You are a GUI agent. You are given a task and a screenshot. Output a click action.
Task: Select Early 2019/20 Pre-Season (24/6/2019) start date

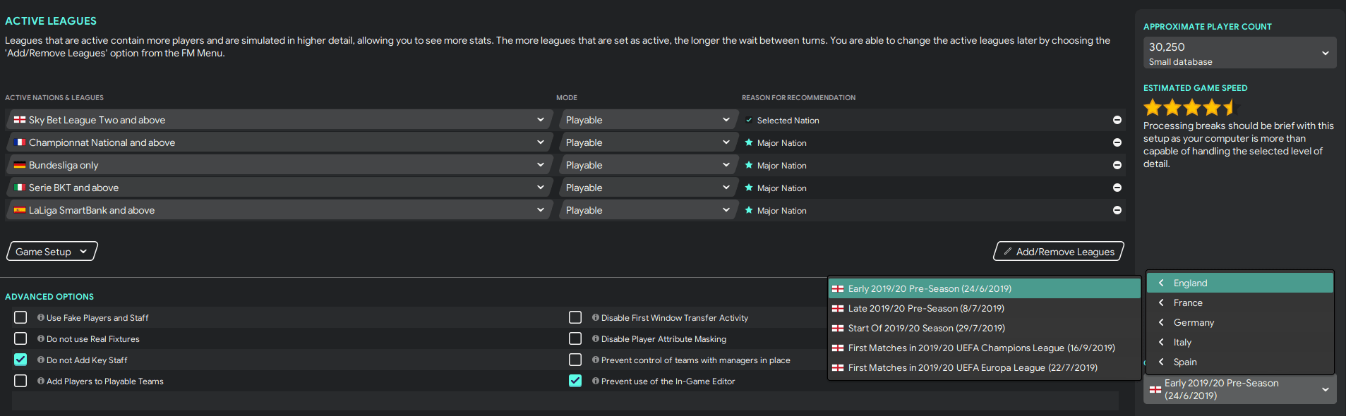pos(984,288)
